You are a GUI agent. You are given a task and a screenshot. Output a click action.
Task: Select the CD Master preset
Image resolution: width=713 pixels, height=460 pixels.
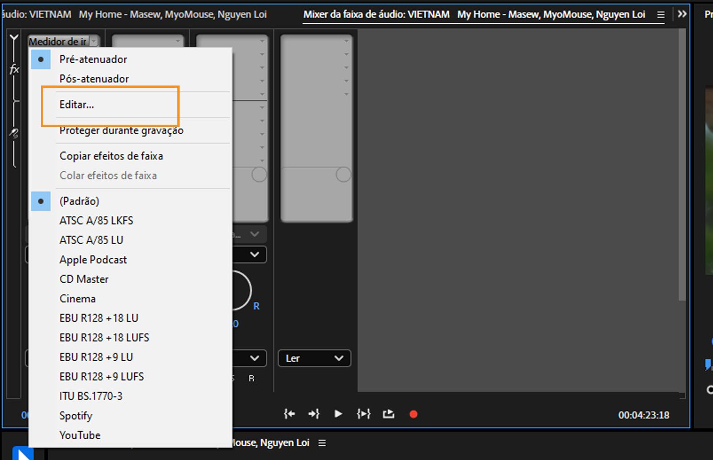coord(130,279)
